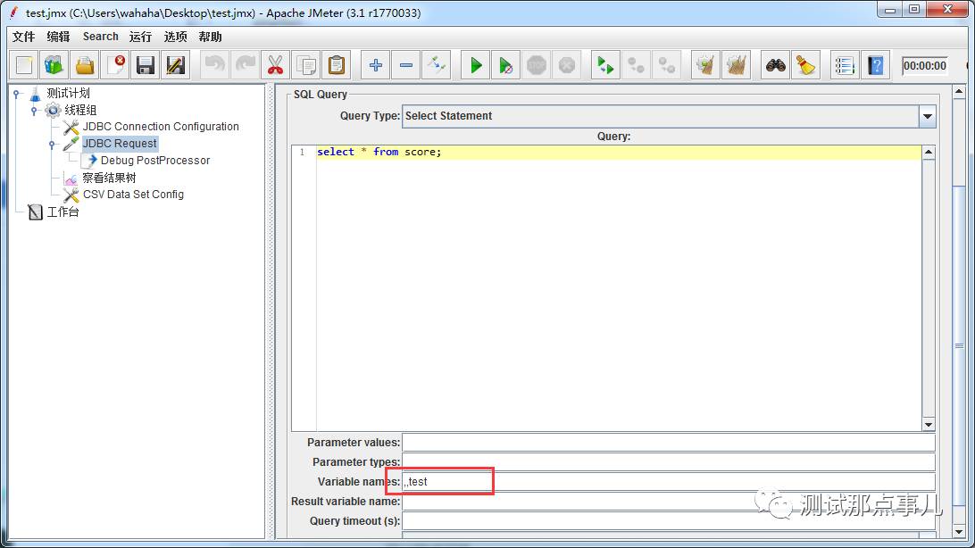Screen dimensions: 975x548
Task: Collapse the JDBC Request tree handle
Action: click(52, 145)
